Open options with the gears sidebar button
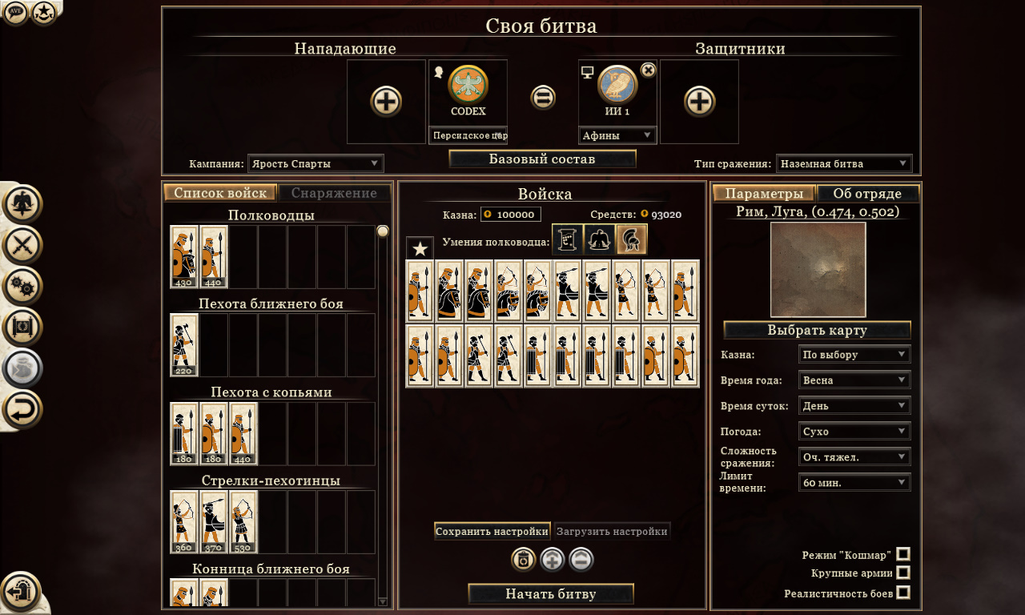1025x615 pixels. click(22, 286)
